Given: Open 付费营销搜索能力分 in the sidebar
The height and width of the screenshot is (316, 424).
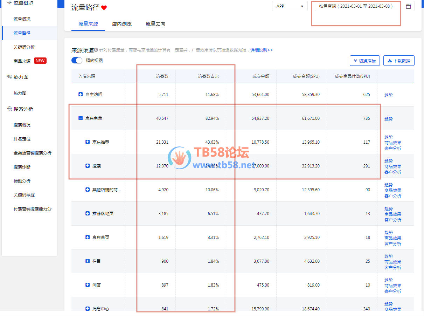Looking at the screenshot, I should [x=33, y=209].
